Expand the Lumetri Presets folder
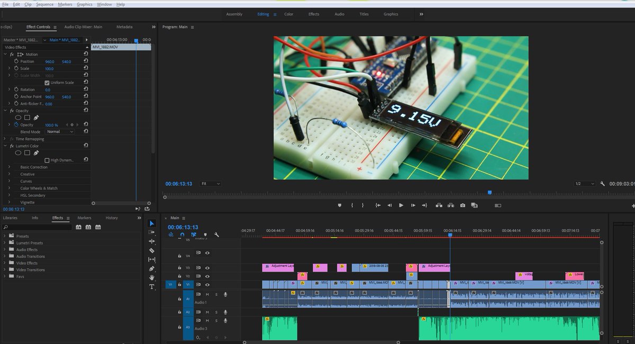Viewport: 635px width, 344px height. 5,243
